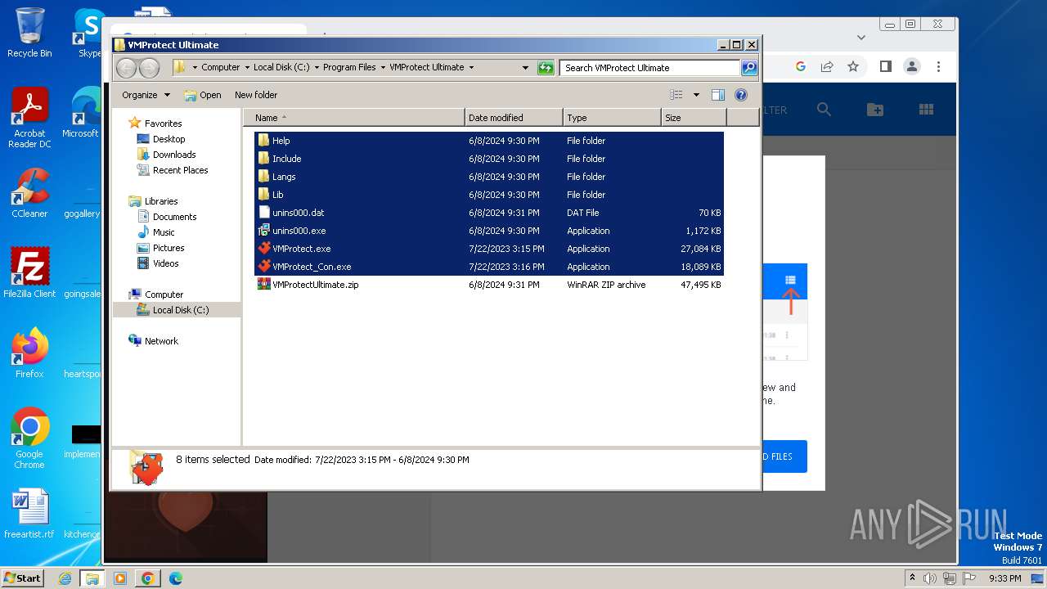Launch Internet Explorer from the taskbar
Image resolution: width=1047 pixels, height=589 pixels.
click(x=65, y=578)
